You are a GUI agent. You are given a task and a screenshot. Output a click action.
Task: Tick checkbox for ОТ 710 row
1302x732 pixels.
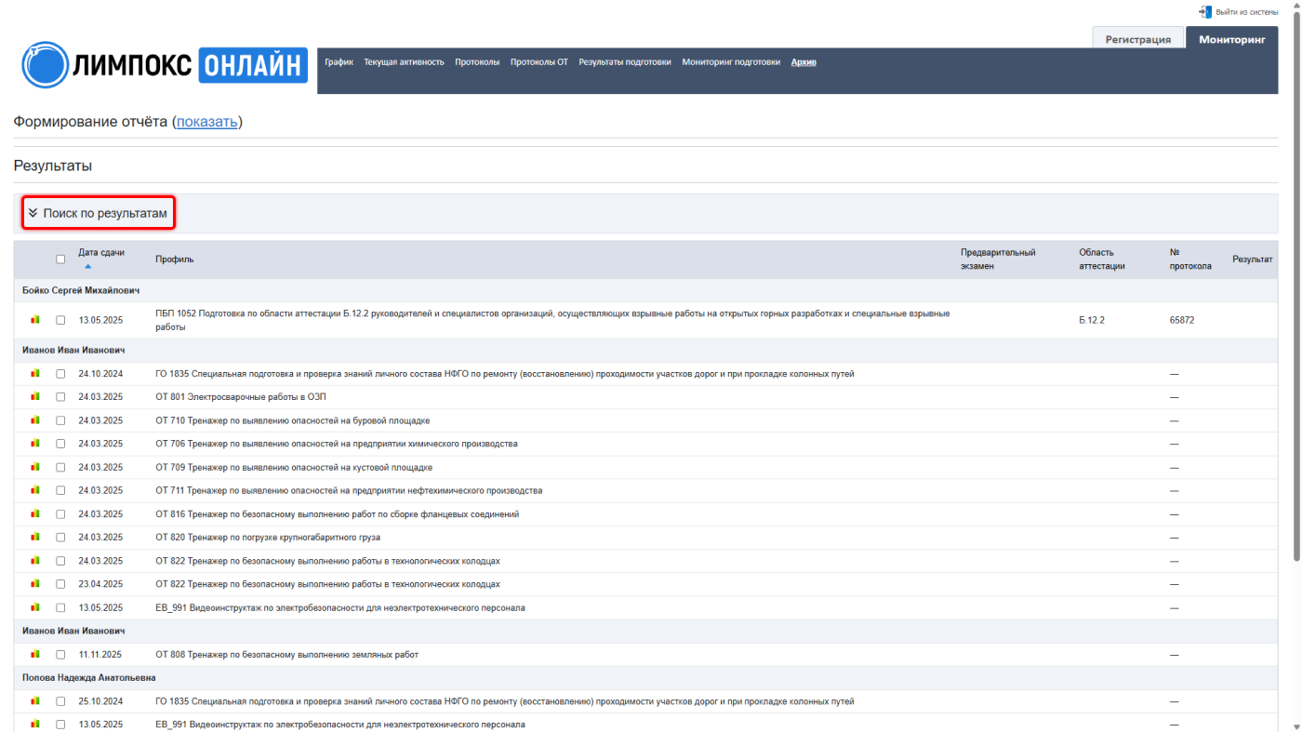pos(60,420)
